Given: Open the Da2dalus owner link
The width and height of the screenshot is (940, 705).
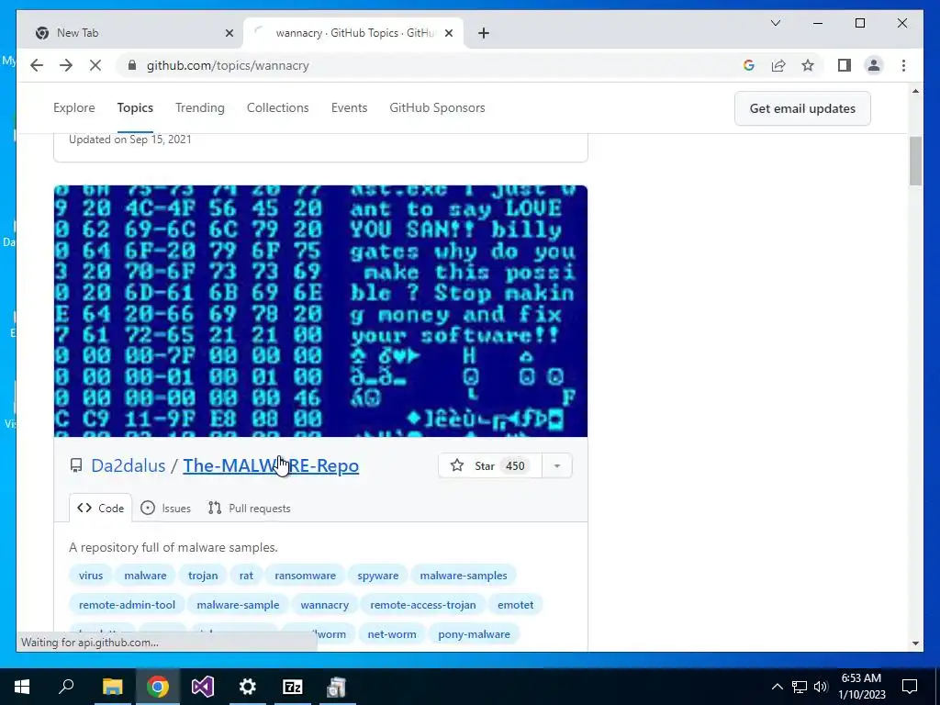Looking at the screenshot, I should coord(128,465).
